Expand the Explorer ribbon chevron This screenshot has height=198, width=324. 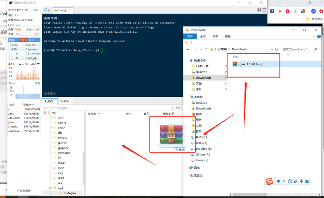(314, 36)
